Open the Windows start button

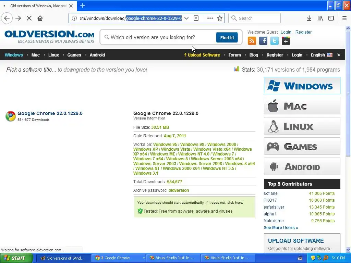[x=16, y=258]
